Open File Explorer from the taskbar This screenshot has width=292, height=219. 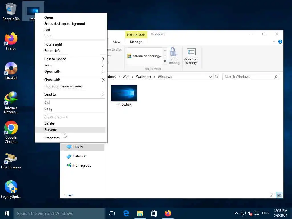point(140,213)
